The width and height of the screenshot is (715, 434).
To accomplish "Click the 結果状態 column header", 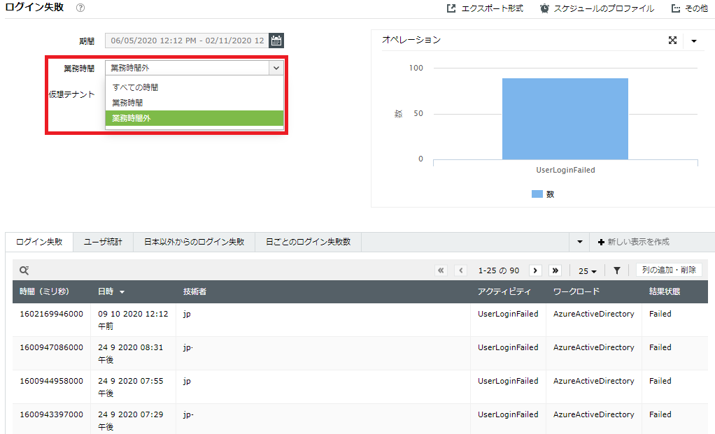I will [665, 291].
